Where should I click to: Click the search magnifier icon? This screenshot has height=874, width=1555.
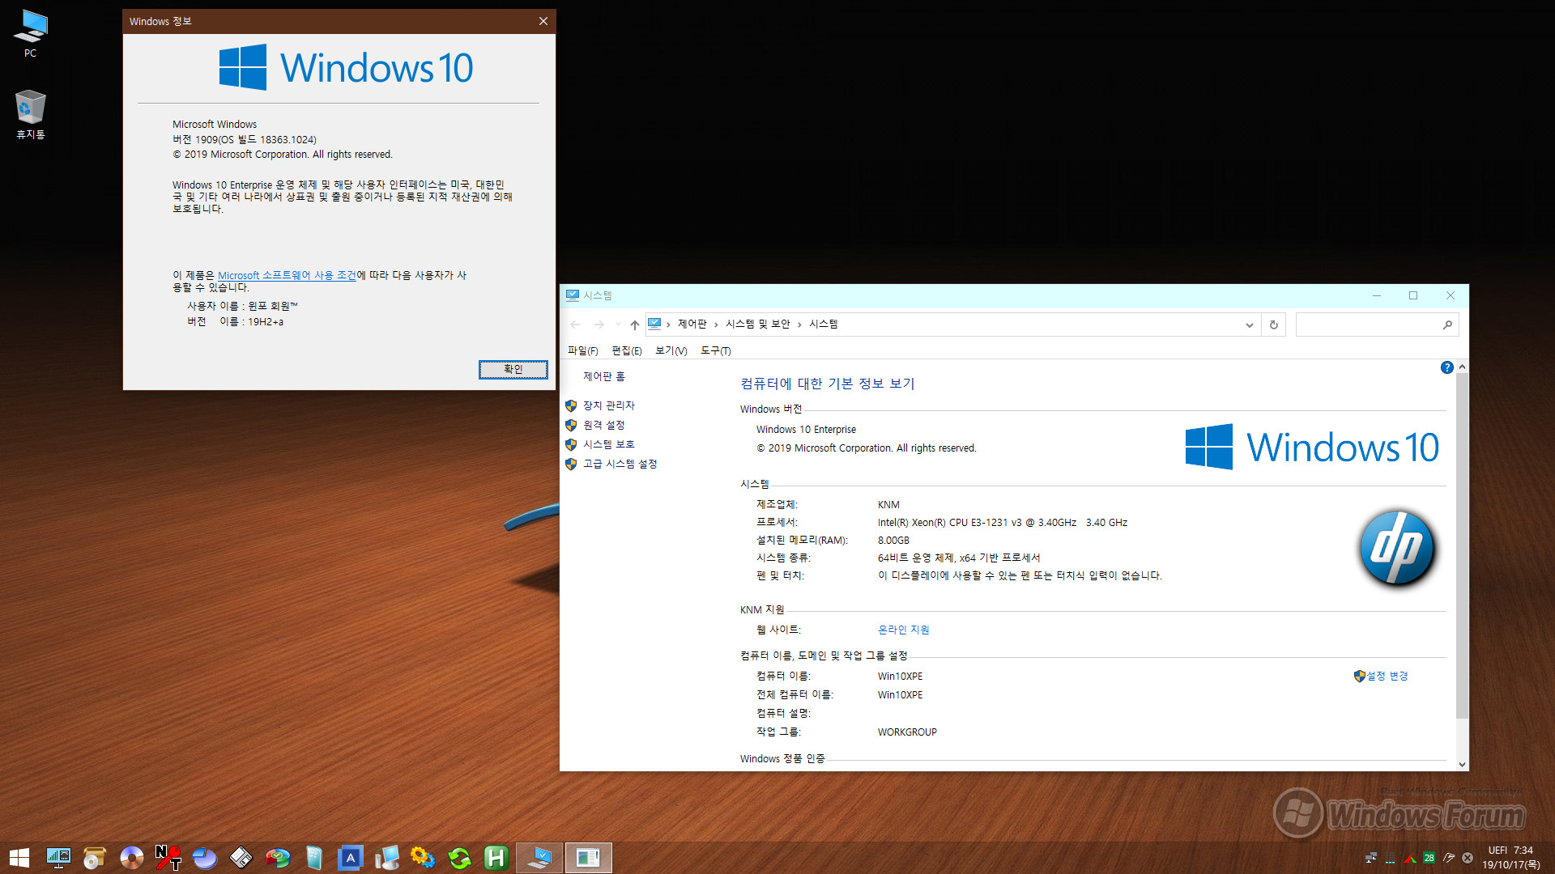pos(1447,325)
